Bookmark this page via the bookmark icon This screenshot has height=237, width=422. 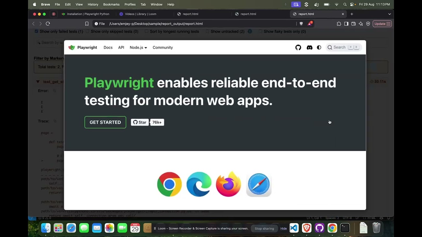87,24
